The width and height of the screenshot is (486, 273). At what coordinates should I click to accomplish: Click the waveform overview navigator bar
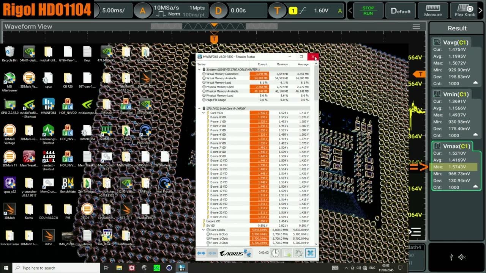pyautogui.click(x=214, y=27)
